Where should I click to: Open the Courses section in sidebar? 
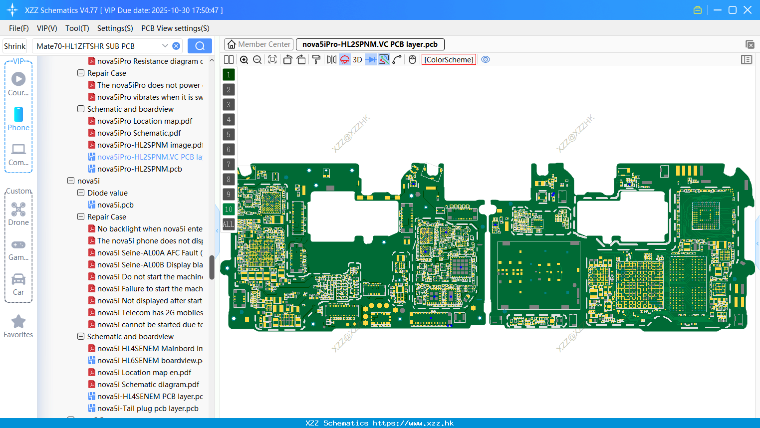coord(18,84)
